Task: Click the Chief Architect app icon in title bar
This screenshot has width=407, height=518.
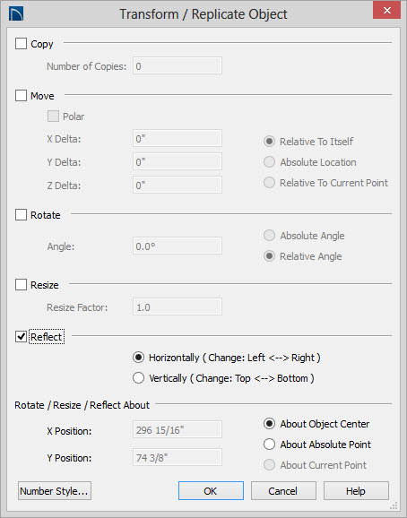Action: pyautogui.click(x=16, y=14)
